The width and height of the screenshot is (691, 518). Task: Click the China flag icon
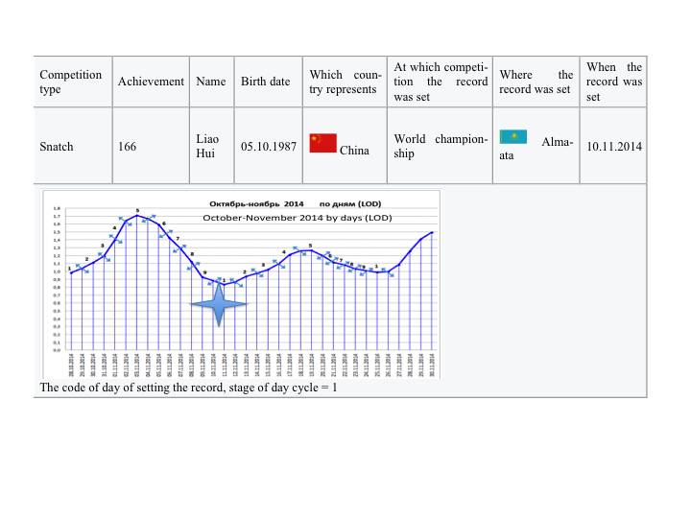[x=322, y=144]
